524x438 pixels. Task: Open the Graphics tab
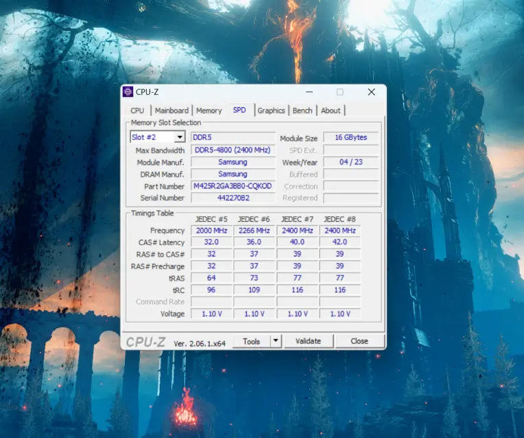pos(271,111)
